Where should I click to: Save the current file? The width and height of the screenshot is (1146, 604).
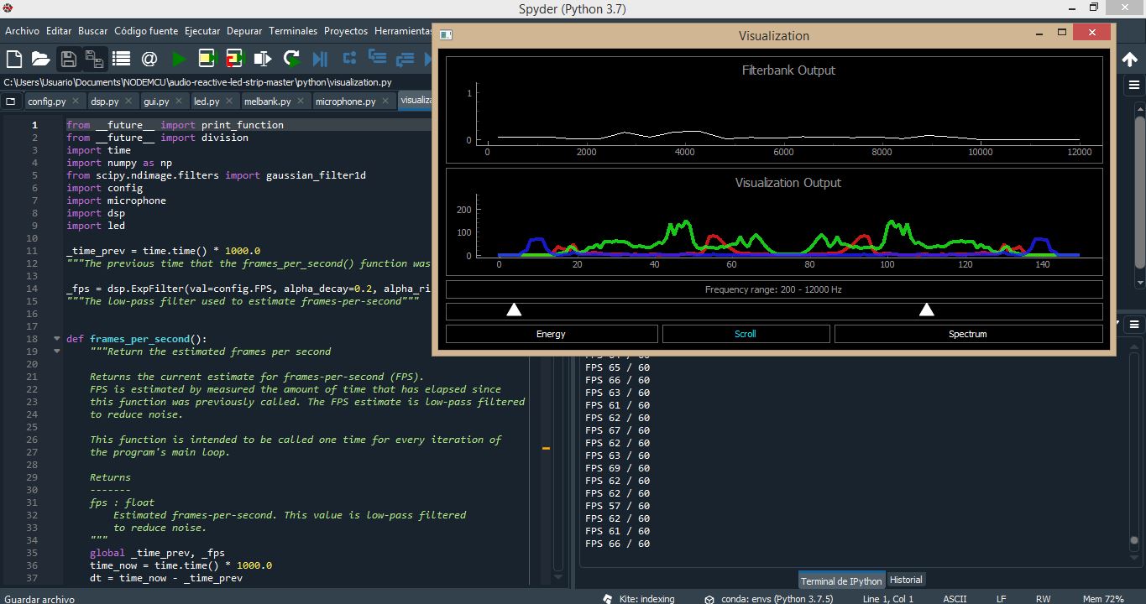tap(67, 59)
